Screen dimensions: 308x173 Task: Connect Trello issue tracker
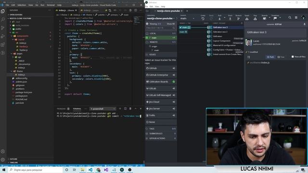[161, 115]
